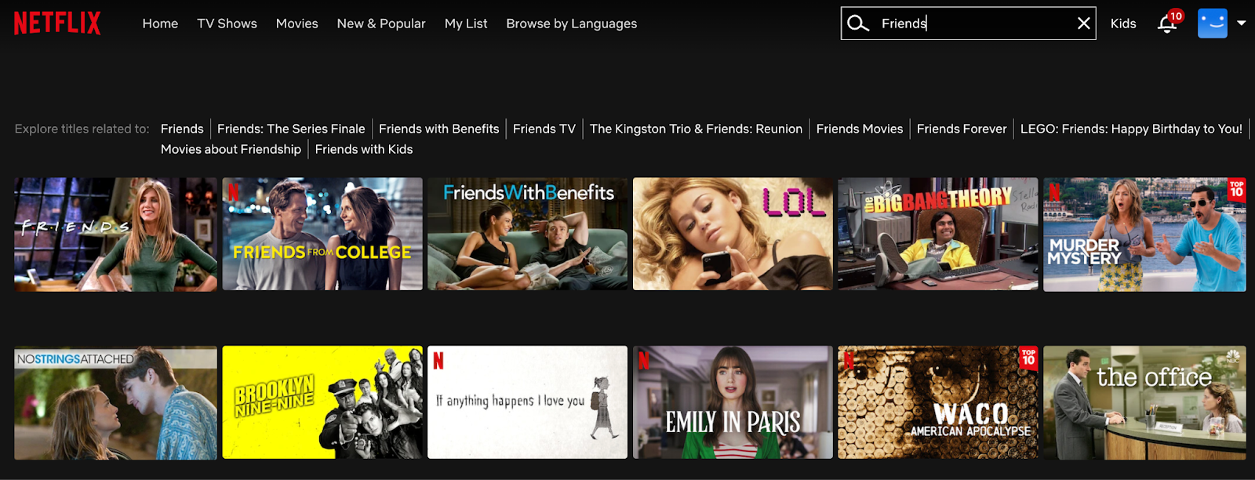This screenshot has width=1255, height=480.
Task: Open Browse by Languages
Action: pos(572,24)
